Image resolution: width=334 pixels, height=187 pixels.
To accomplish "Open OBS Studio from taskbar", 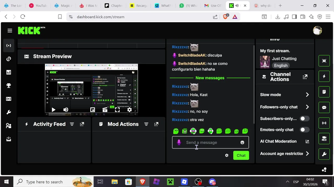I will 198,182.
